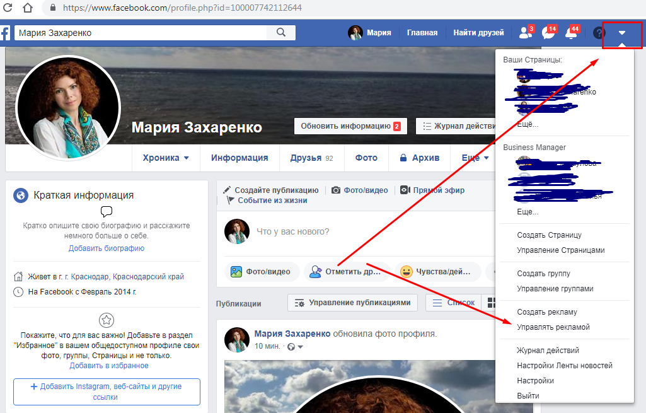Expand the Хроника tab dropdown
This screenshot has height=413, width=646.
pos(166,158)
